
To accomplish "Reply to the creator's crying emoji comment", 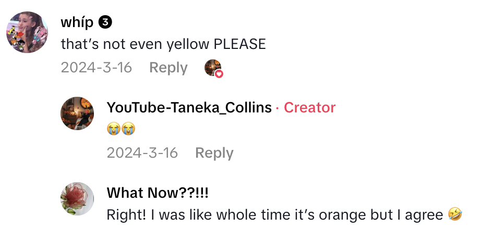I will 214,153.
